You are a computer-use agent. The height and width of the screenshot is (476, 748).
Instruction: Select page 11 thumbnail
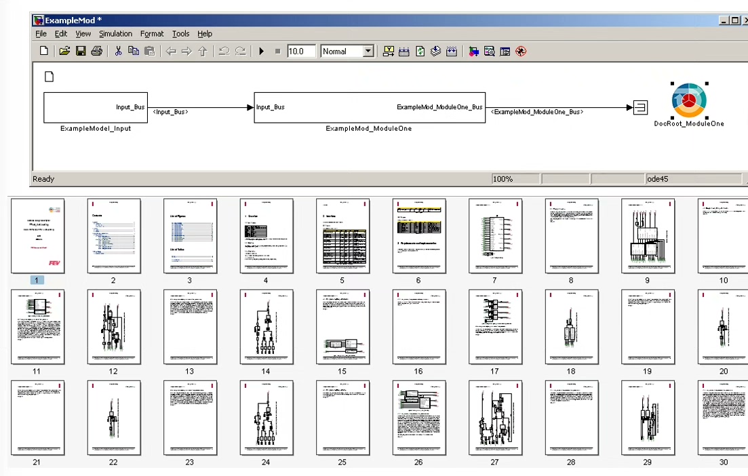38,327
